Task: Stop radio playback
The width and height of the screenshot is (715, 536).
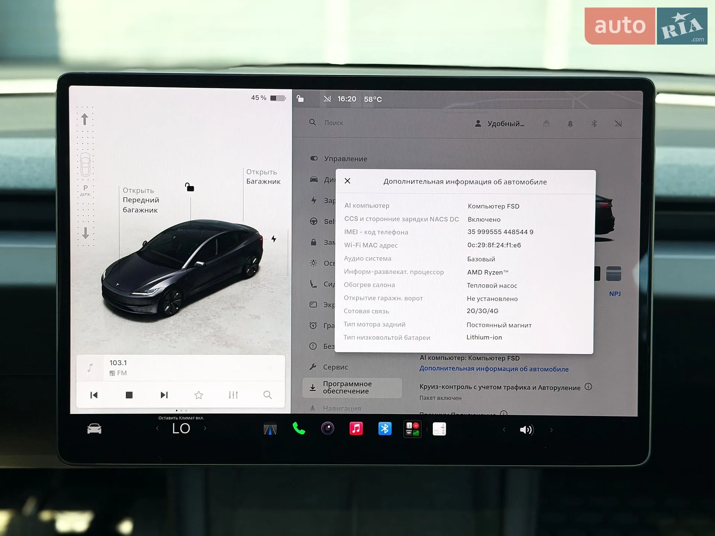Action: (x=129, y=395)
